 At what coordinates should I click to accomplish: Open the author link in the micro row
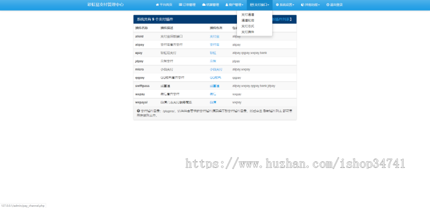click(x=216, y=69)
